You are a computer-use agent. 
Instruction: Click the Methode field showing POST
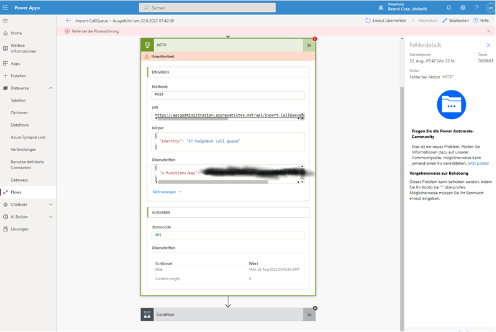coord(228,95)
